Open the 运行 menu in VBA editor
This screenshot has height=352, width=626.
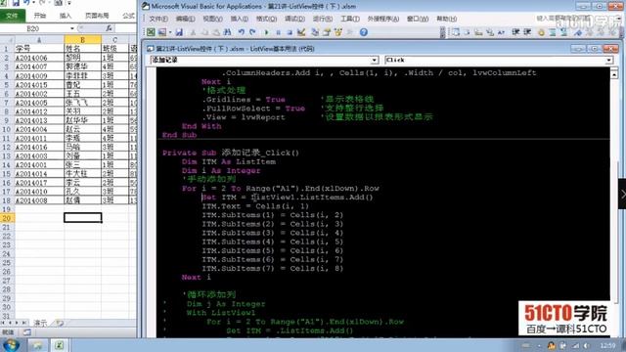coord(322,19)
